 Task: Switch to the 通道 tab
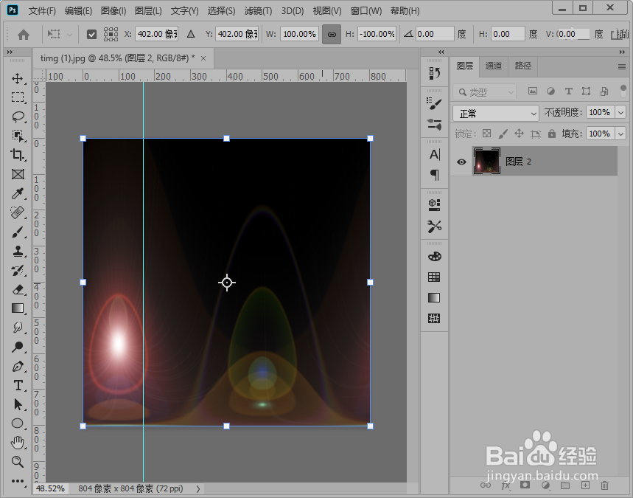[493, 66]
